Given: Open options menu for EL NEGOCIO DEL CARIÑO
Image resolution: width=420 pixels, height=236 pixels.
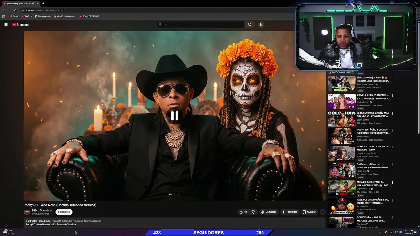Looking at the screenshot, I should (x=392, y=113).
